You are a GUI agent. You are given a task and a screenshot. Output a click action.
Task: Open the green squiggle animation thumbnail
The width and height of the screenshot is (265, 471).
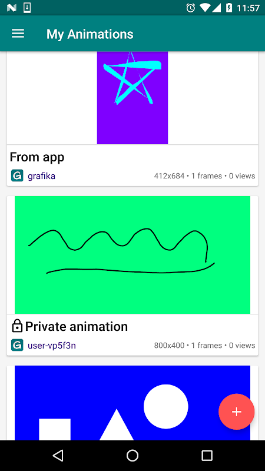tap(132, 255)
